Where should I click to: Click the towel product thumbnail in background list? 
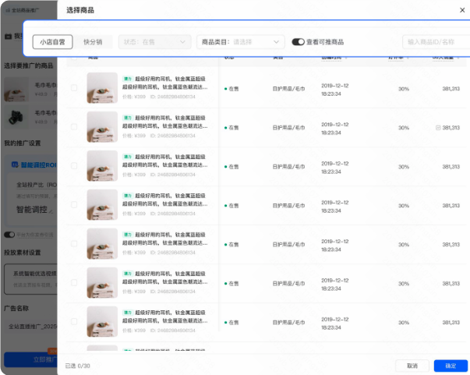pyautogui.click(x=16, y=90)
